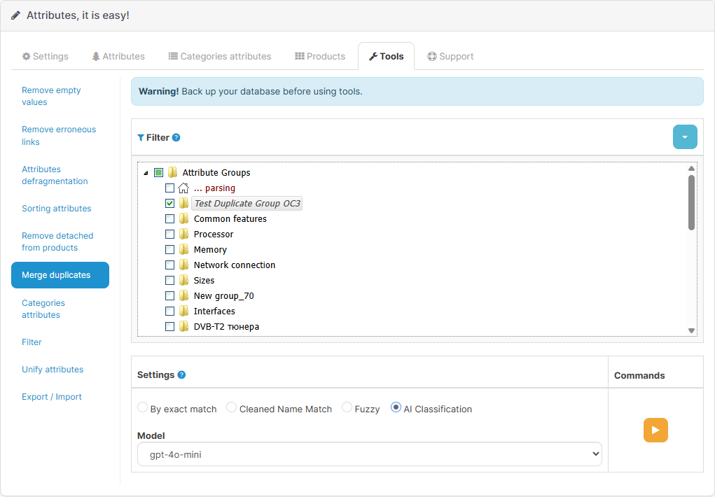
Task: Click the folder icon for Processor group
Action: [x=183, y=234]
